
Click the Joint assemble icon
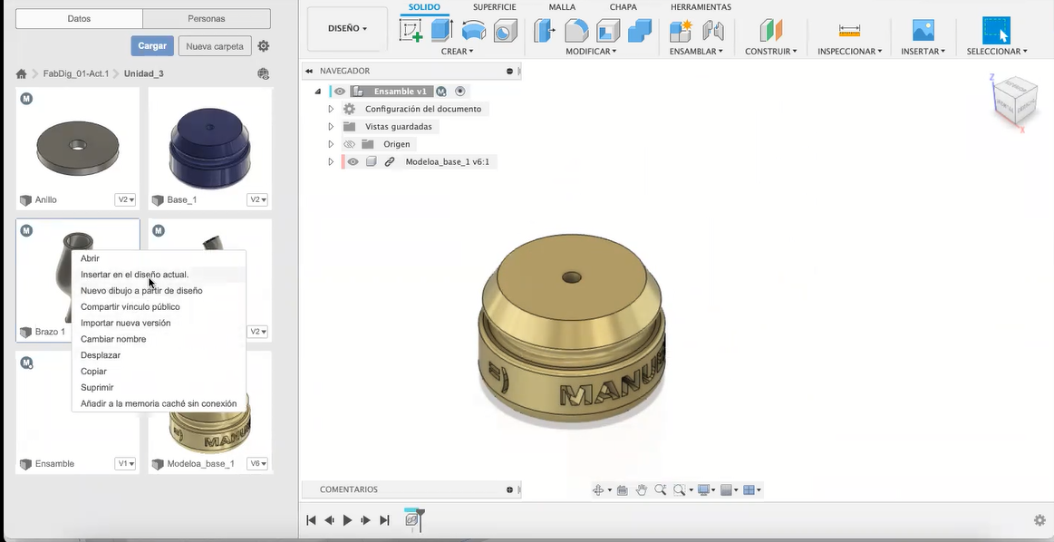pyautogui.click(x=712, y=31)
